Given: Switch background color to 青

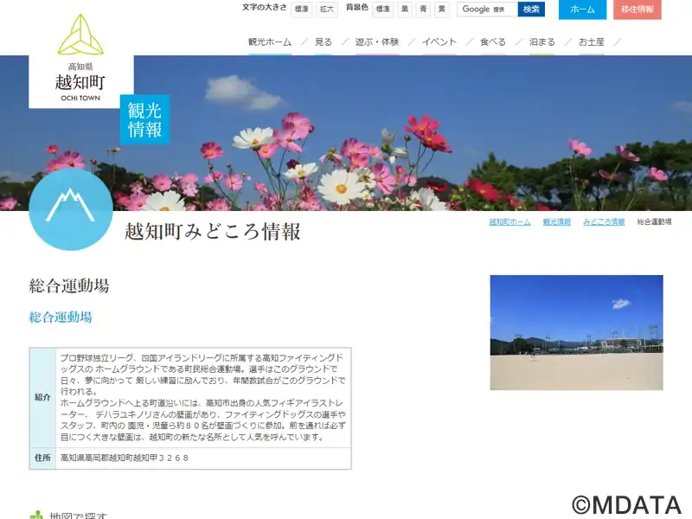Looking at the screenshot, I should click(x=423, y=10).
